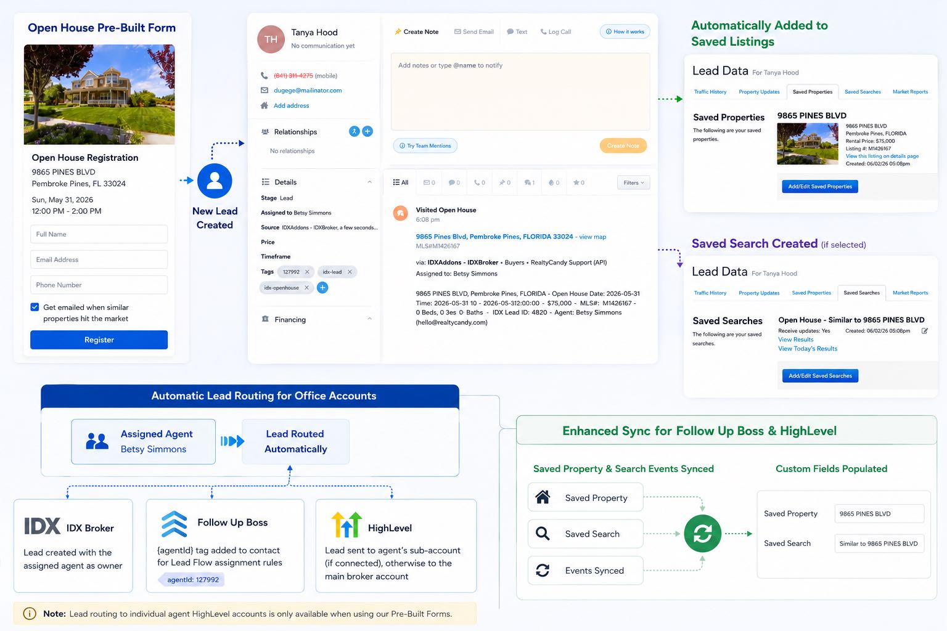Click the blue Register button
947x631 pixels.
(99, 340)
